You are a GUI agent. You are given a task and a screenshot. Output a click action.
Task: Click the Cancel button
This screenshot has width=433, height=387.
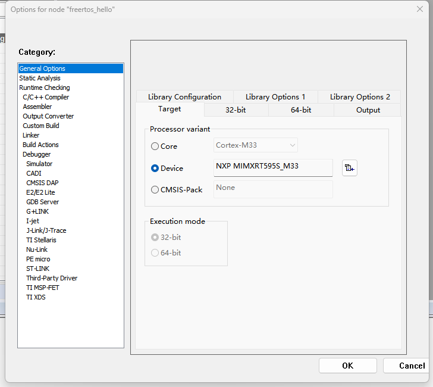point(412,366)
